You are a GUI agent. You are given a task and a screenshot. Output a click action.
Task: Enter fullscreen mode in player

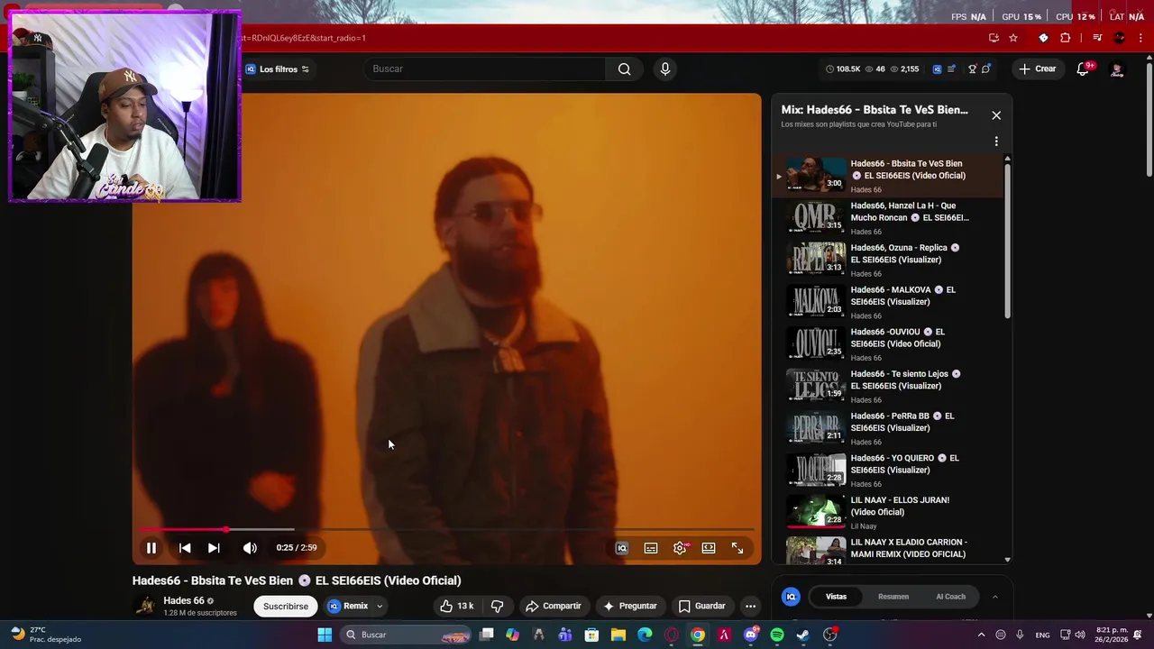tap(737, 548)
